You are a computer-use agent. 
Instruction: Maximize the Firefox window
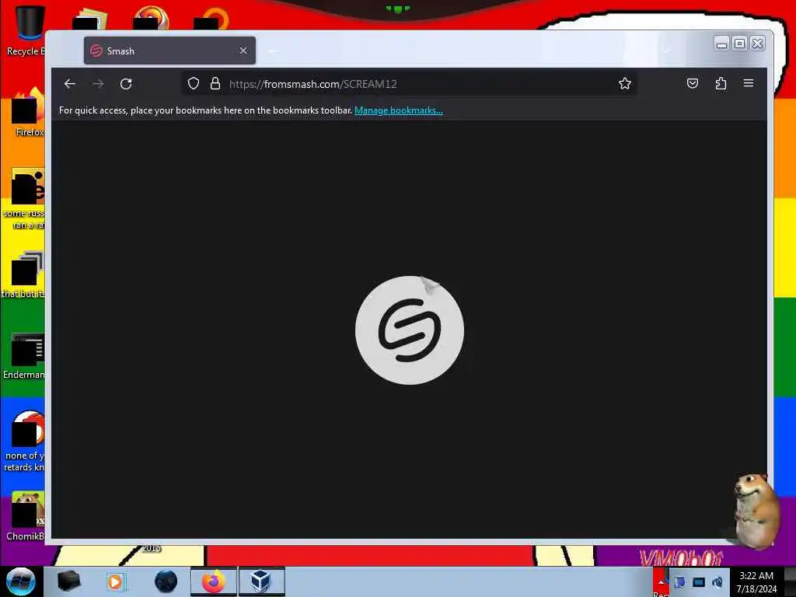click(740, 44)
